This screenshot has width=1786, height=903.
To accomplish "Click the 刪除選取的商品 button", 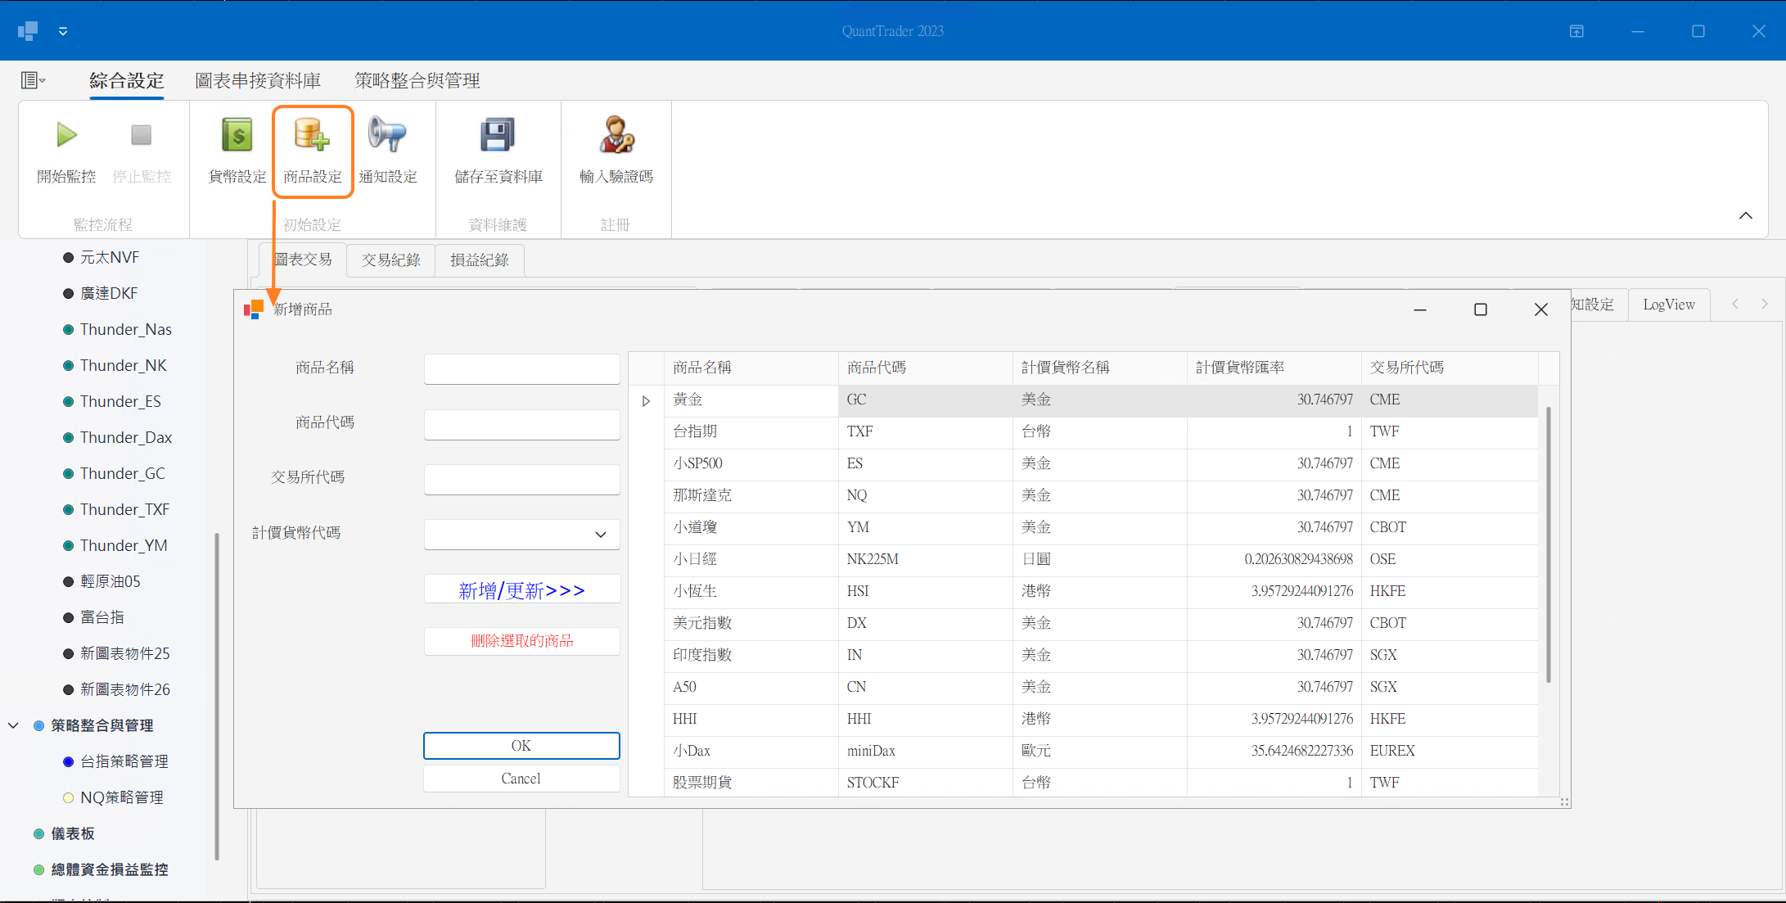I will click(521, 641).
